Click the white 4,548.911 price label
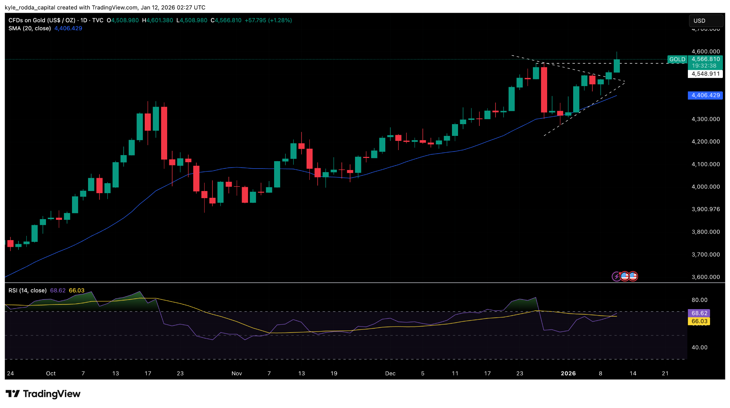Viewport: 730px width, 408px height. tap(705, 74)
